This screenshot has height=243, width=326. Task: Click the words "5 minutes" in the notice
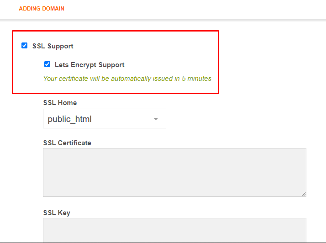197,79
